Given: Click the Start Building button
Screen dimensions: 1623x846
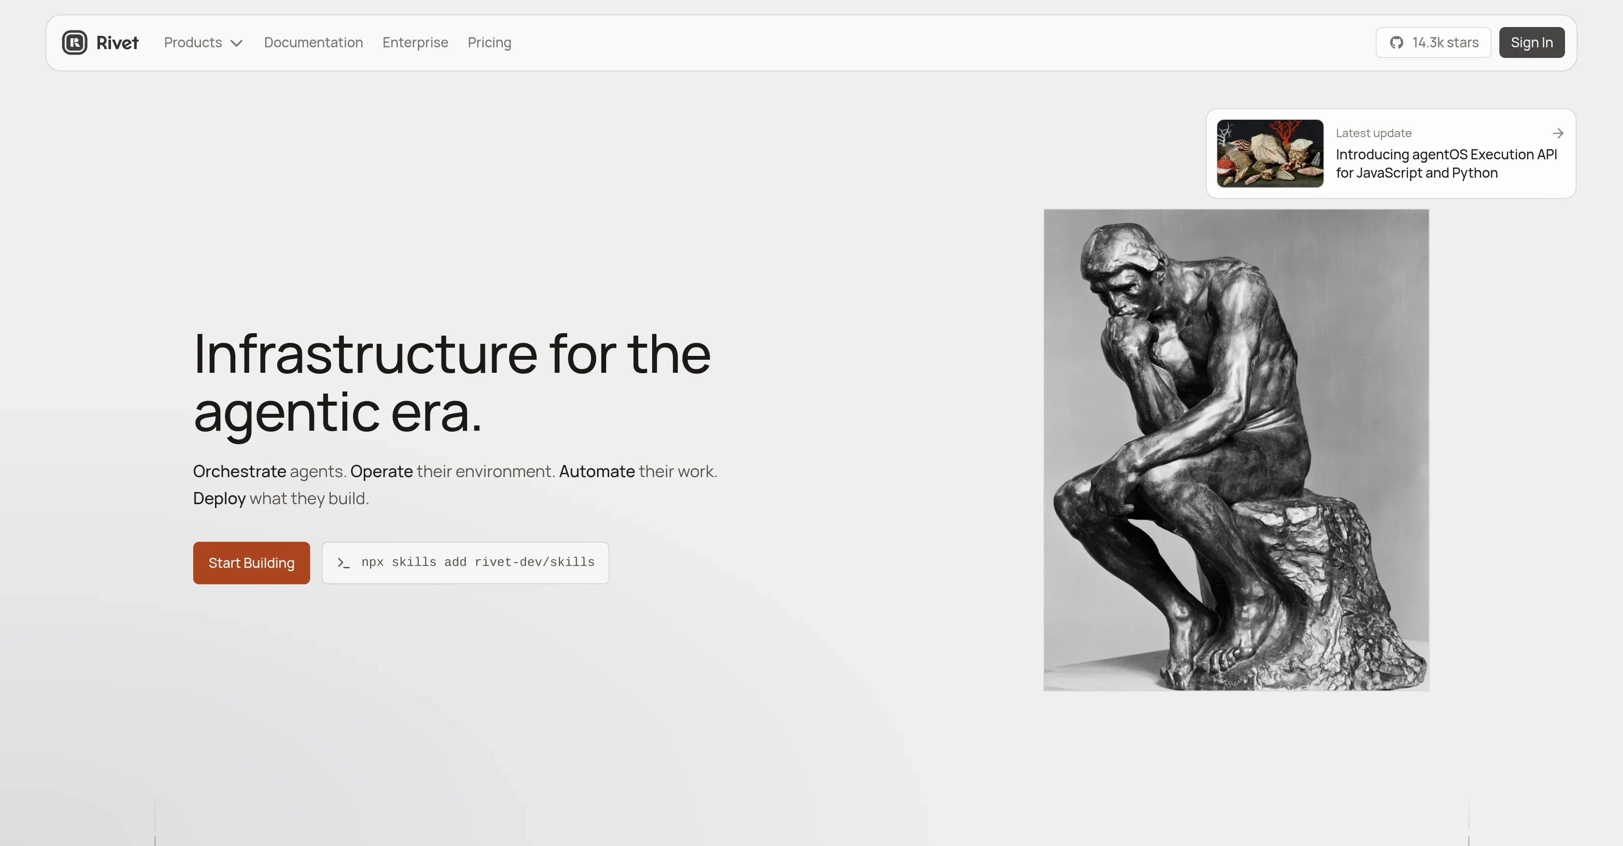Looking at the screenshot, I should 251,563.
